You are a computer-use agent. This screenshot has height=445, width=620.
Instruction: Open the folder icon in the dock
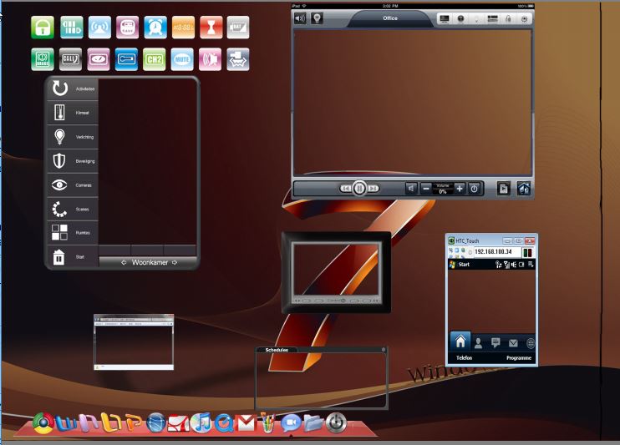coord(313,423)
